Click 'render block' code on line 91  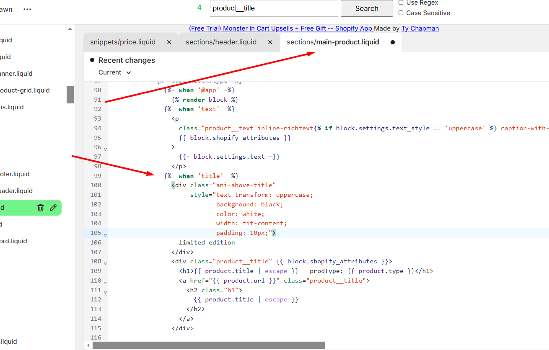click(x=205, y=100)
